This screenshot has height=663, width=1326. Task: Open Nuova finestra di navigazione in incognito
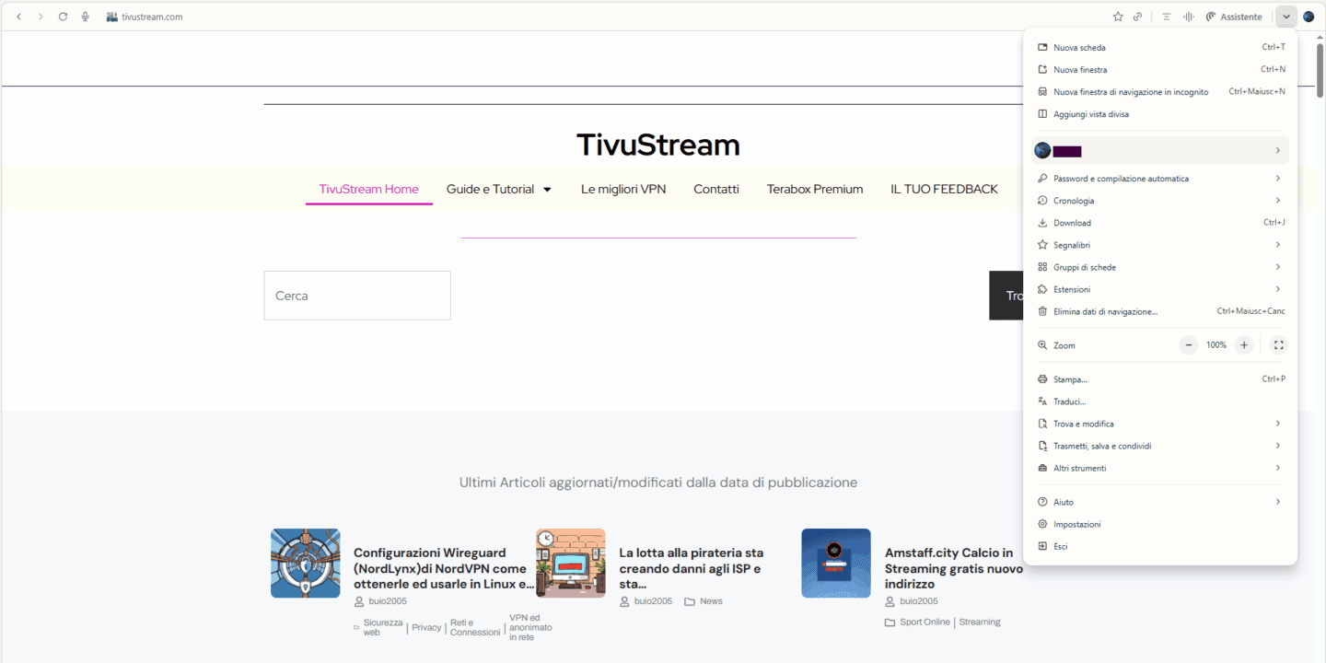[1160, 92]
